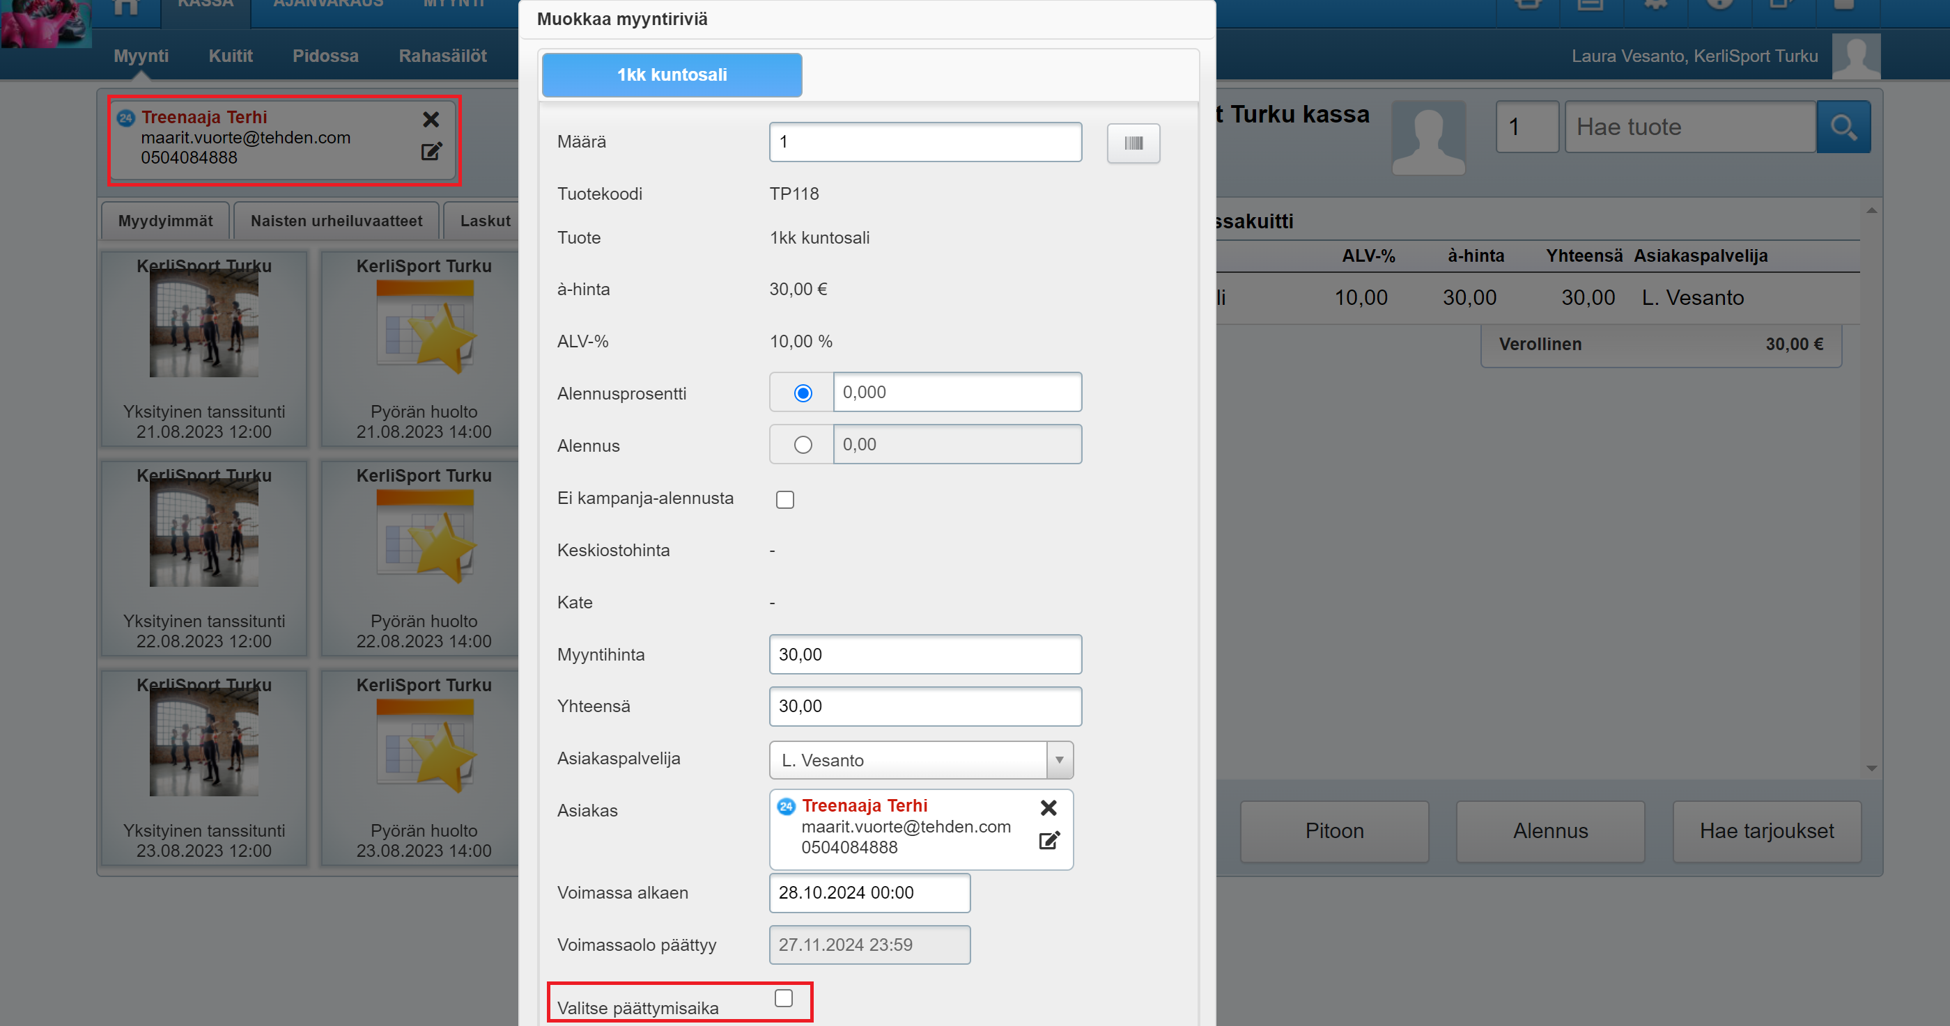The image size is (1950, 1026).
Task: Remove customer Treenaaja Terhi in the dialog
Action: click(1048, 807)
